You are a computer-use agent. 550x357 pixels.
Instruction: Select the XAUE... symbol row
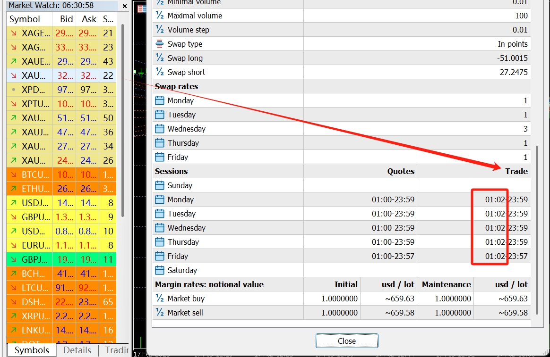click(x=61, y=61)
